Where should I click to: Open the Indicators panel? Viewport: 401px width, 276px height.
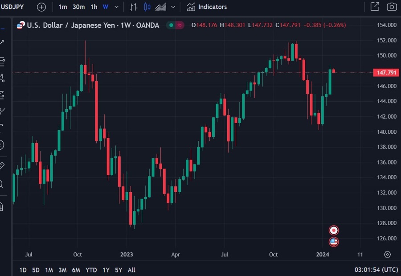pyautogui.click(x=207, y=7)
